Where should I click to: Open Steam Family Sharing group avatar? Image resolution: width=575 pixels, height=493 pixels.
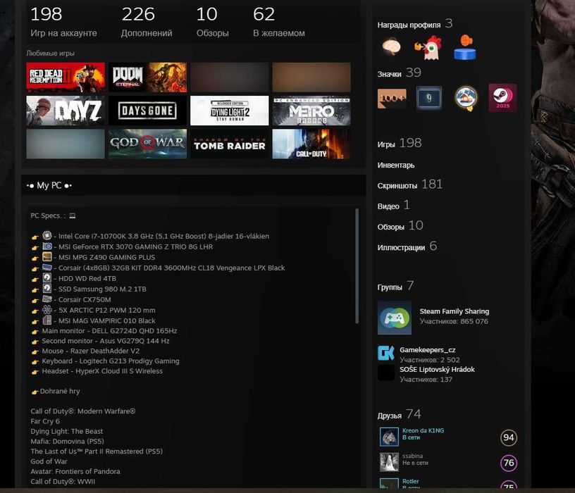[x=395, y=318]
